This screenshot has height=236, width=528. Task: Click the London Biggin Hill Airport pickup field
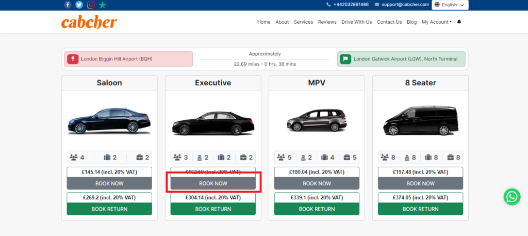pos(128,59)
